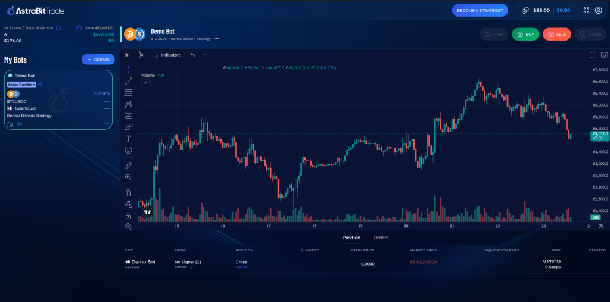The width and height of the screenshot is (610, 302).
Task: Toggle magnet mode on chart
Action: point(129,192)
